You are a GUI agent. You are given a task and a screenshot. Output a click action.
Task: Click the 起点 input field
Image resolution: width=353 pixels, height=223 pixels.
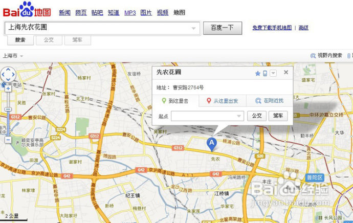[207, 116]
